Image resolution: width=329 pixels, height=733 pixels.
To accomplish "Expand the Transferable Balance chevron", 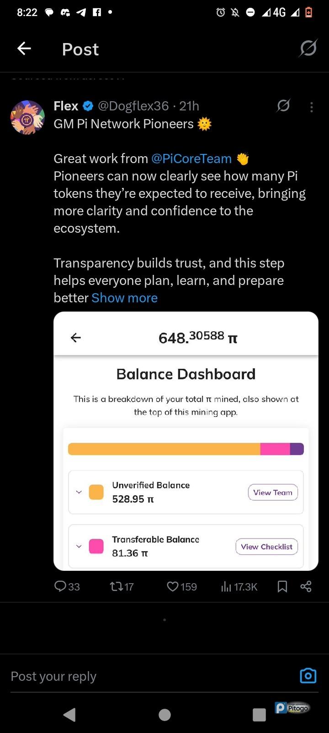I will (x=79, y=546).
